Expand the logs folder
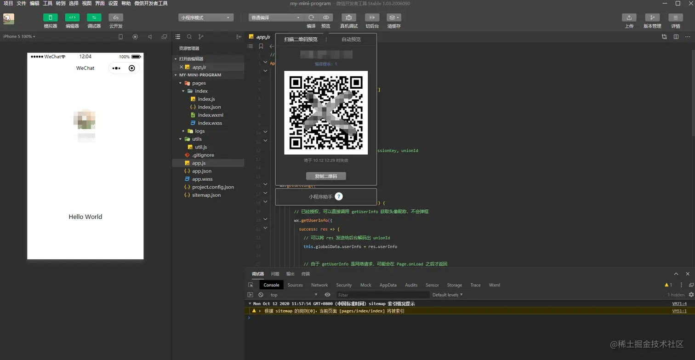Viewport: 695px width, 360px height. tap(183, 131)
